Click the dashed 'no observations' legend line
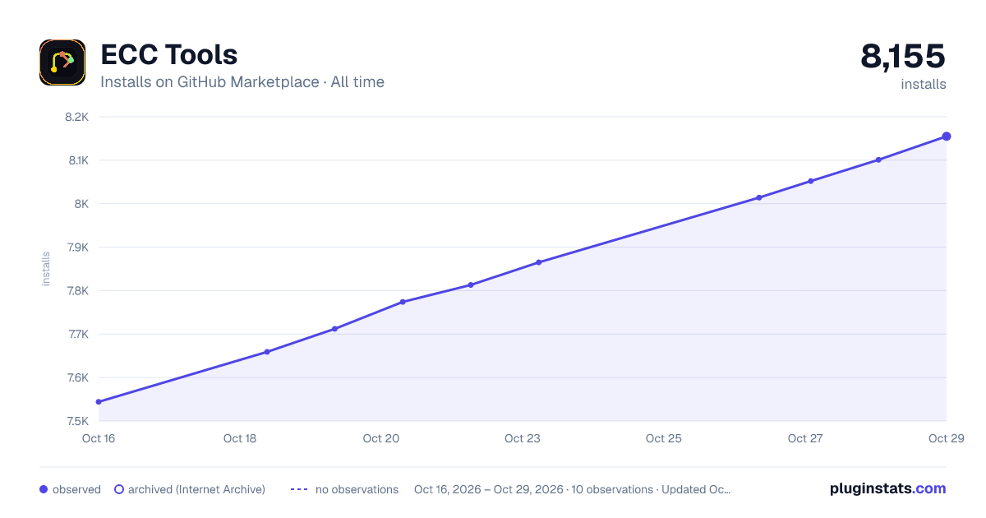This screenshot has width=986, height=518. [x=299, y=489]
